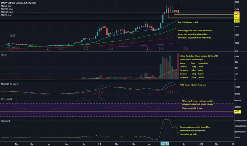Click 'General Rules in Volume Analysis' text
The height and width of the screenshot is (146, 247).
click(x=191, y=60)
